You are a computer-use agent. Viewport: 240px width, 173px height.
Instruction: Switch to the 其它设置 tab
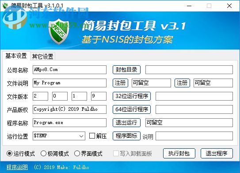point(42,56)
